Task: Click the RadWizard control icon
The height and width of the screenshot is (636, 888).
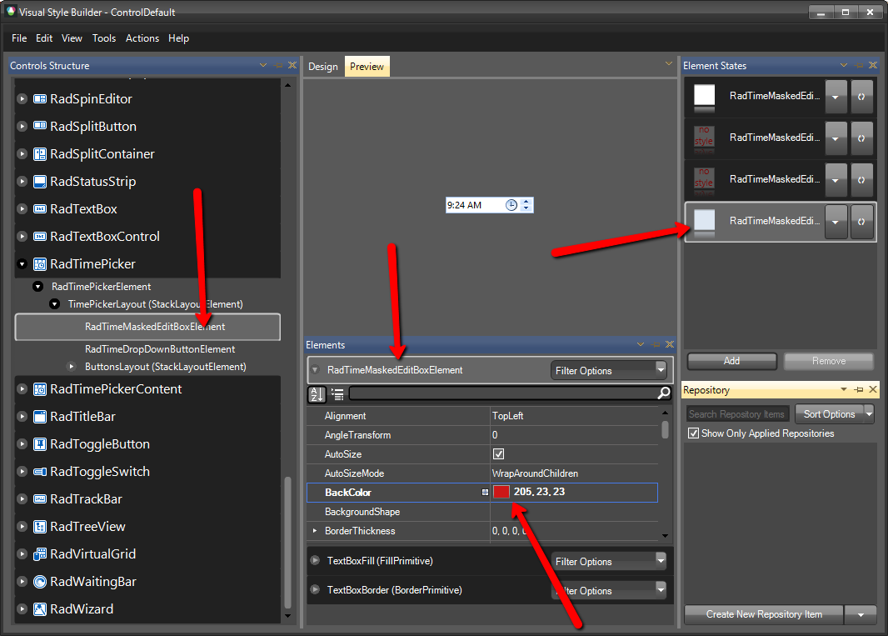Action: tap(40, 609)
